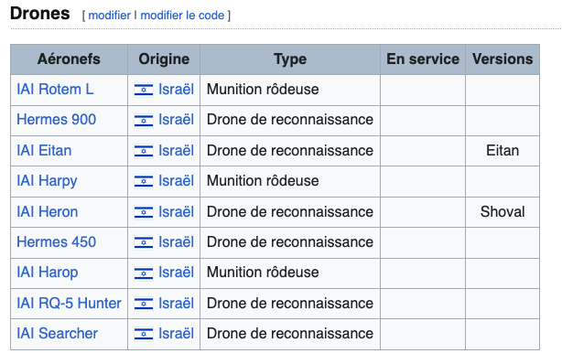Click the Israel flag in IAI Harpy row
562x364 pixels.
[144, 181]
